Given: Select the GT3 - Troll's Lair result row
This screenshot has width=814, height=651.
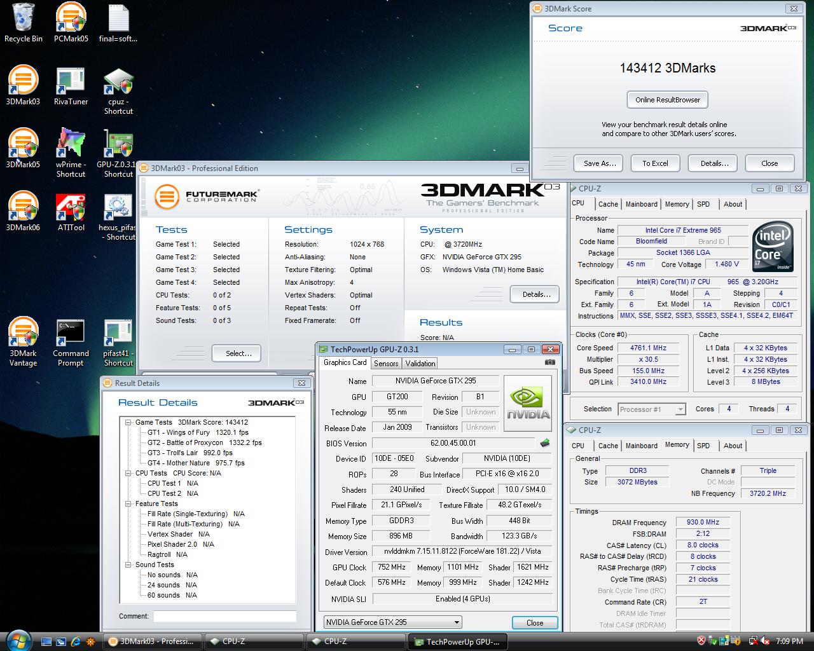Looking at the screenshot, I should point(190,453).
